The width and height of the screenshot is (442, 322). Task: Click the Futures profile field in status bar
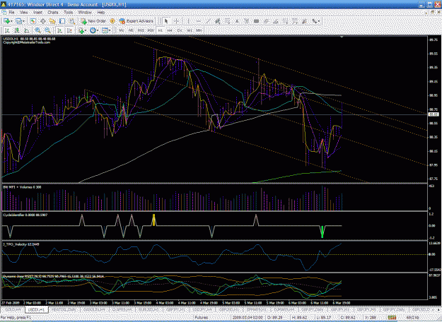tap(202, 318)
